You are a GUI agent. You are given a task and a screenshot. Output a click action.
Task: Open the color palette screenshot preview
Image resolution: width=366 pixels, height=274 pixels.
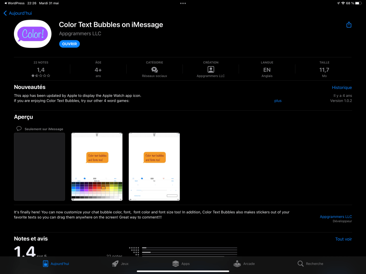(97, 166)
